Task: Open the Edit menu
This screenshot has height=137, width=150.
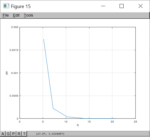Action: 16,15
